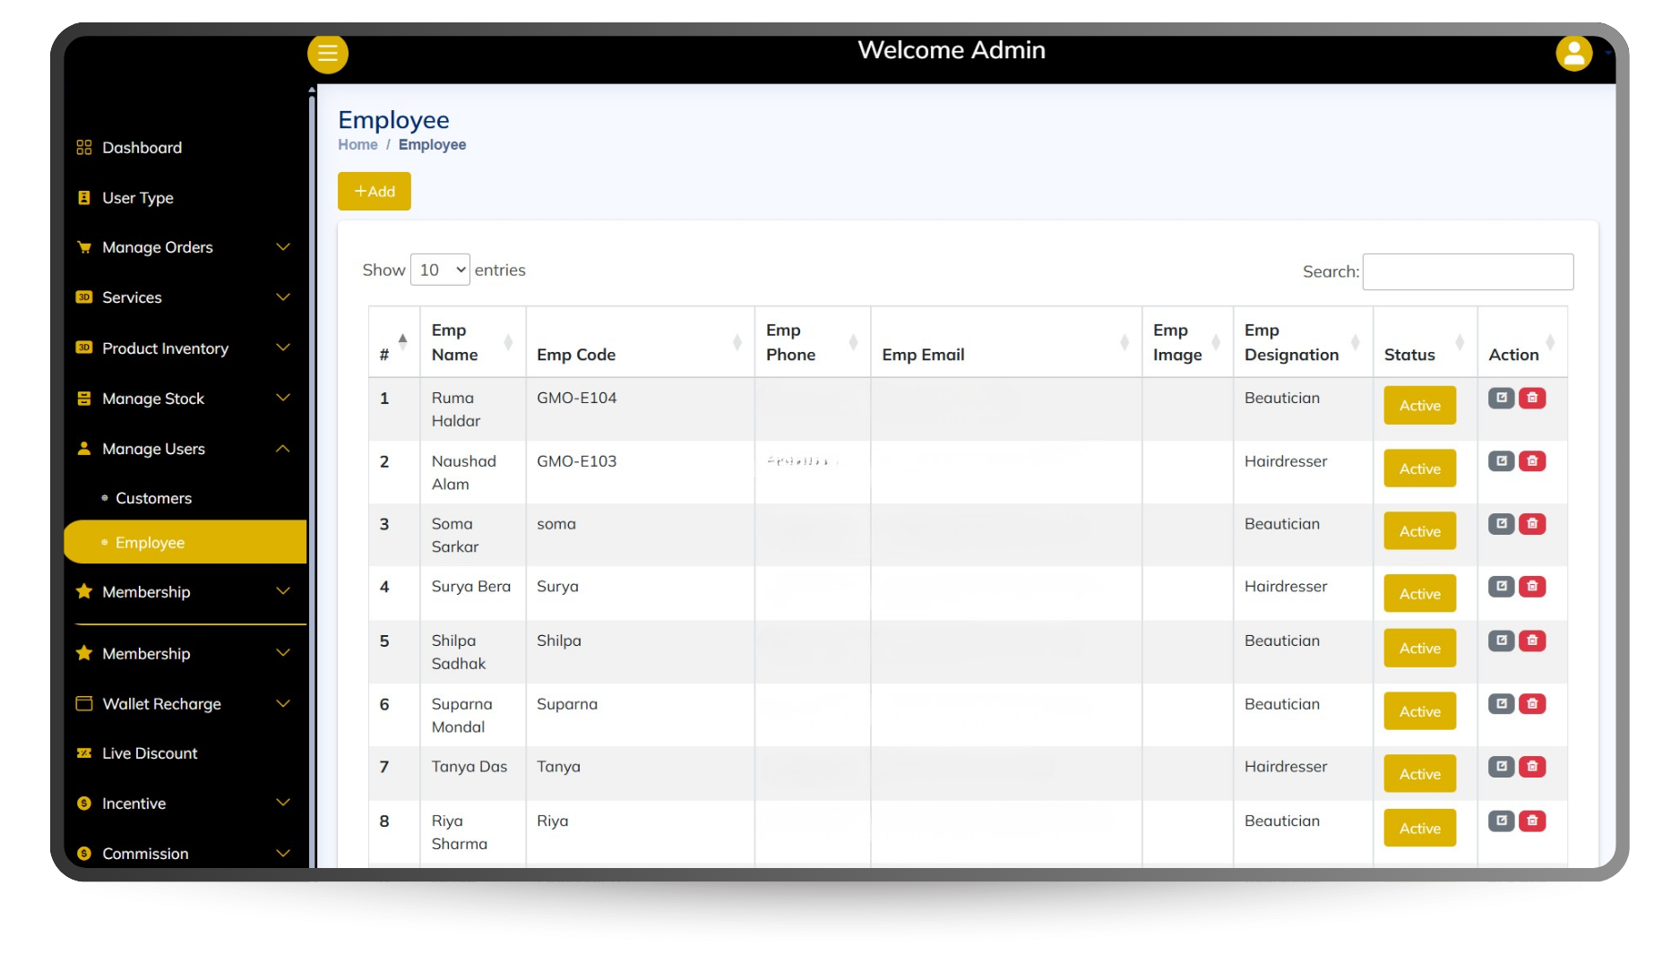Click the +Add employee button
The image size is (1680, 980).
pyautogui.click(x=375, y=192)
